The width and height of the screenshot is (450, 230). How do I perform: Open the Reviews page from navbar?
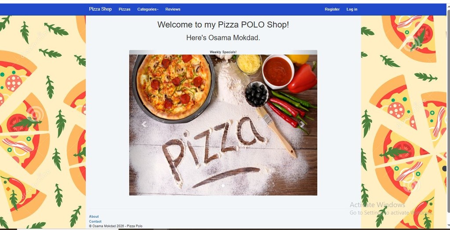click(173, 9)
